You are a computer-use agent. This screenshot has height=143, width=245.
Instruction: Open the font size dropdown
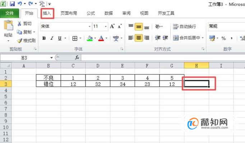[x=106, y=27]
